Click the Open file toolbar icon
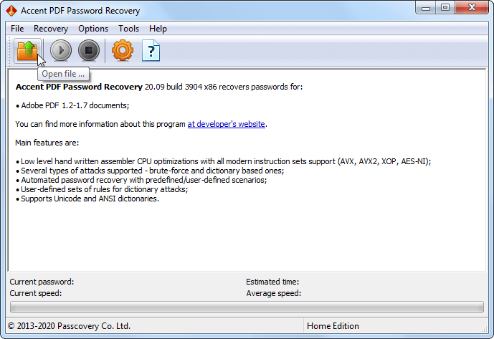 pyautogui.click(x=27, y=50)
